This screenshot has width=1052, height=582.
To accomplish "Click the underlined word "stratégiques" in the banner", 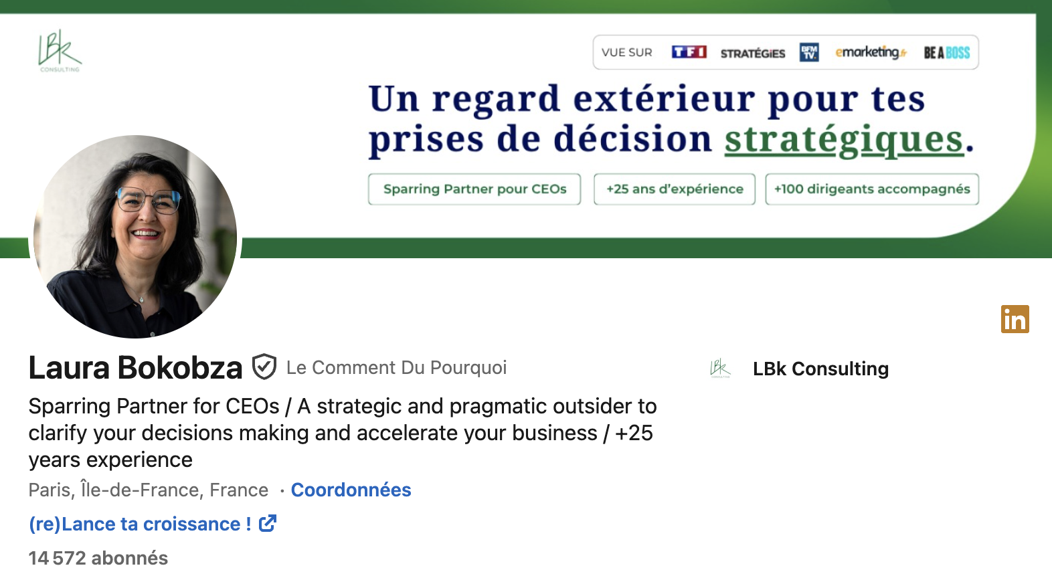I will [843, 139].
